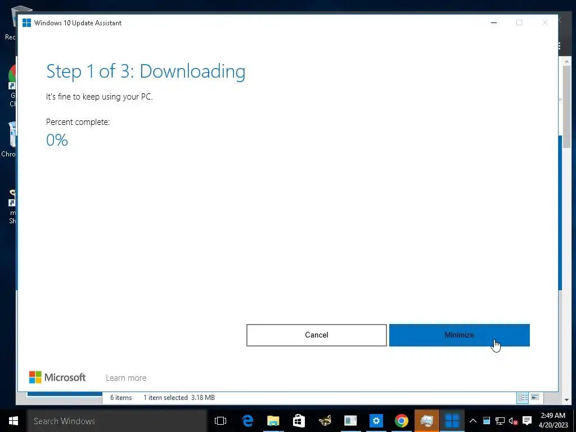Viewport: 576px width, 432px height.
Task: Select Windows 10 Update Assistant taskbar icon
Action: tap(452, 421)
